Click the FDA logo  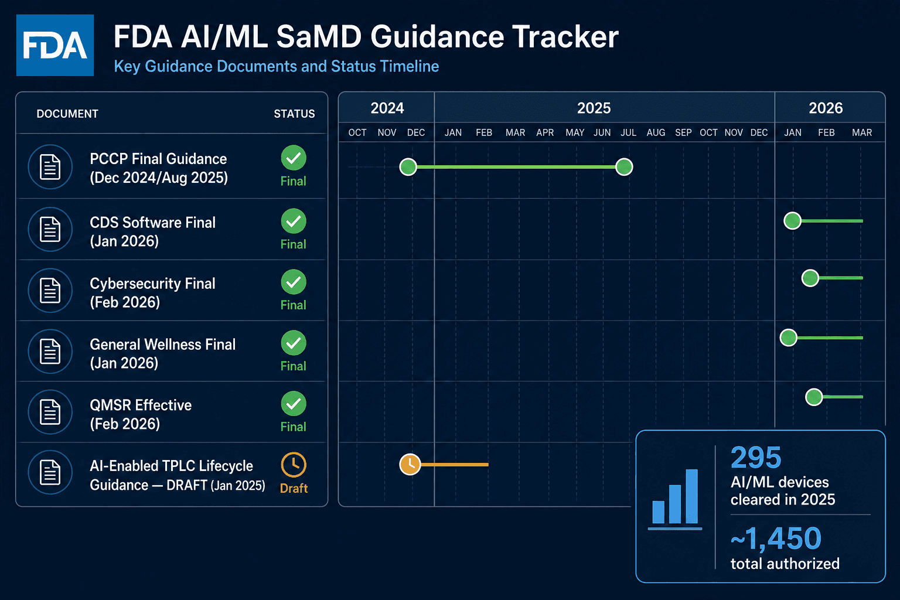click(x=55, y=46)
